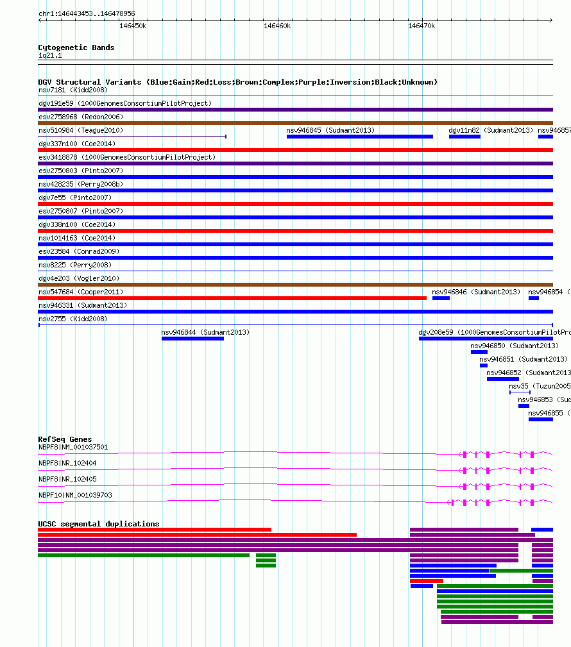Click nsv946854 variant label
The height and width of the screenshot is (647, 571).
(550, 292)
